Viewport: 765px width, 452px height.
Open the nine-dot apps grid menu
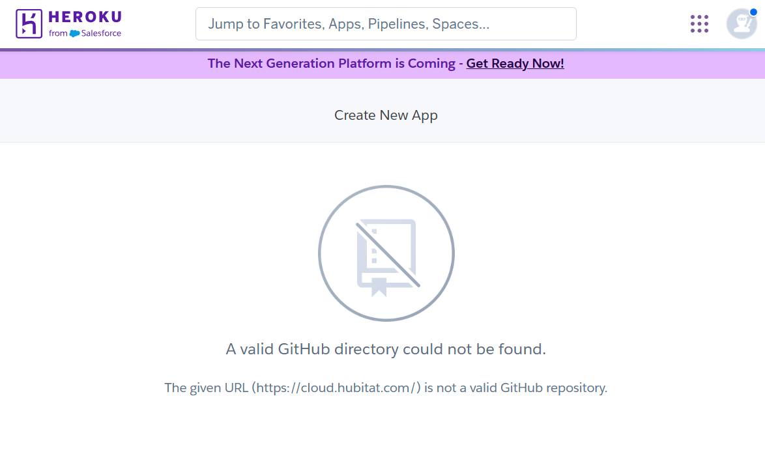coord(699,23)
